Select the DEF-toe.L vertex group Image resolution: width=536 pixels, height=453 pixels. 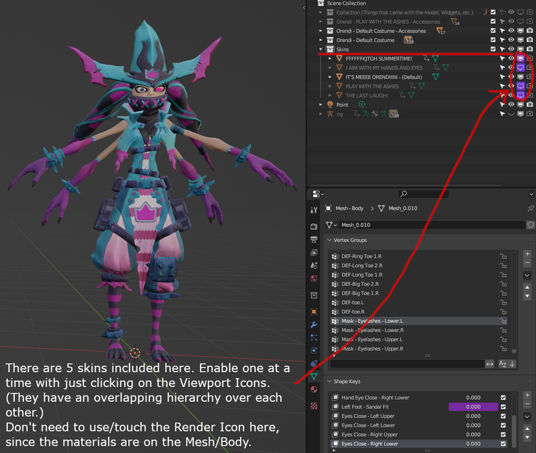point(419,302)
